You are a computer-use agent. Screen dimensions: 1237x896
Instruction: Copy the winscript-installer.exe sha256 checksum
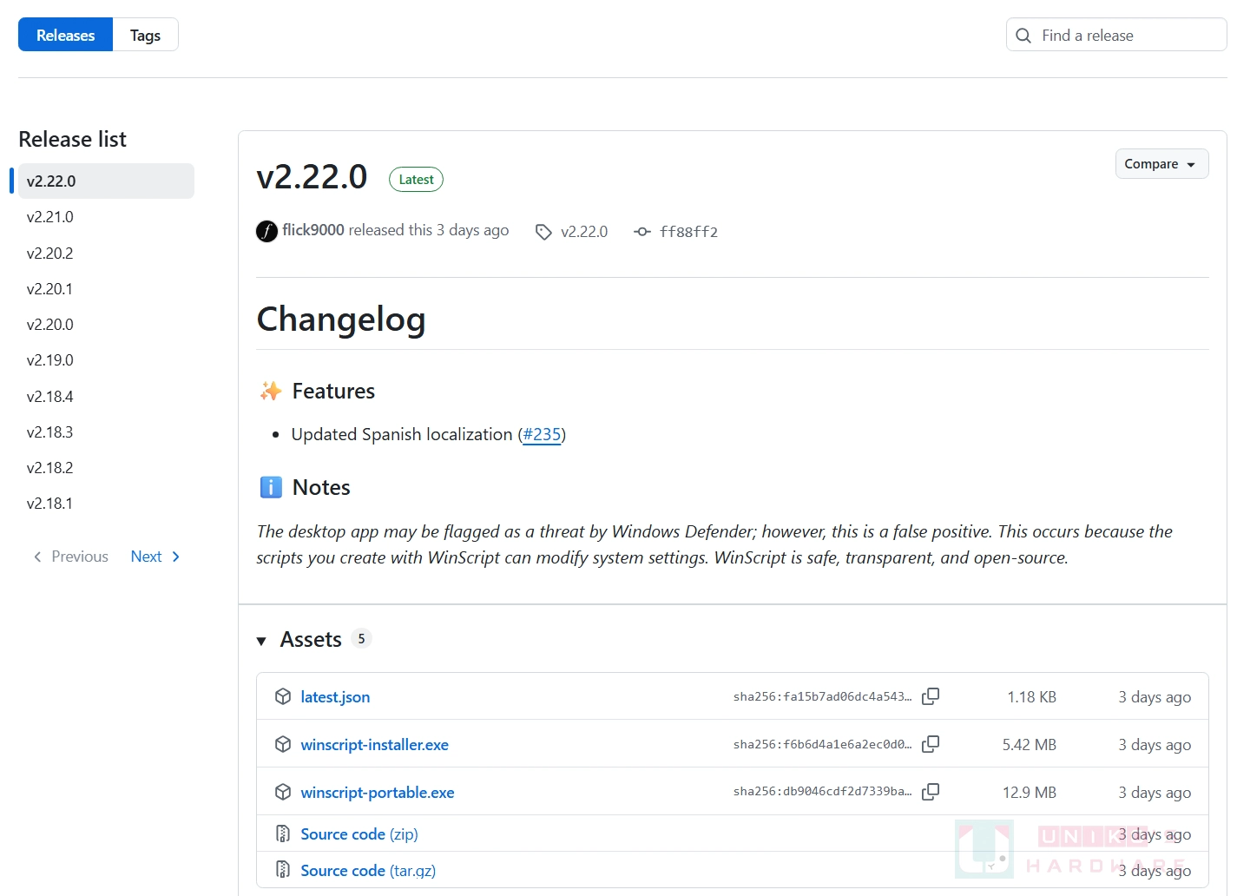point(931,744)
